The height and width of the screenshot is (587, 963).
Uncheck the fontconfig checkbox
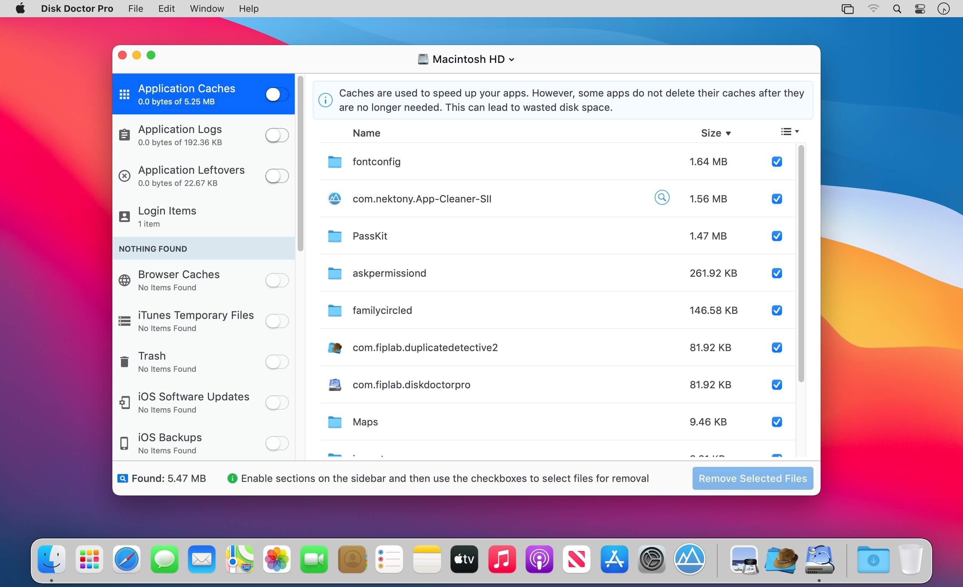[x=777, y=162]
